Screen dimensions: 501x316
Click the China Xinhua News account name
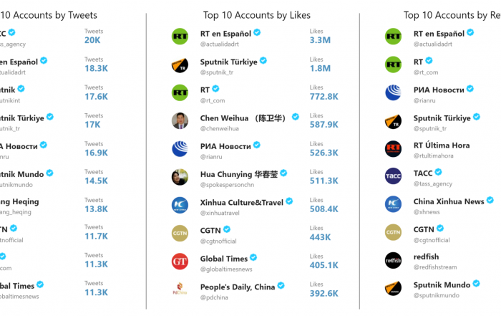[x=449, y=201]
